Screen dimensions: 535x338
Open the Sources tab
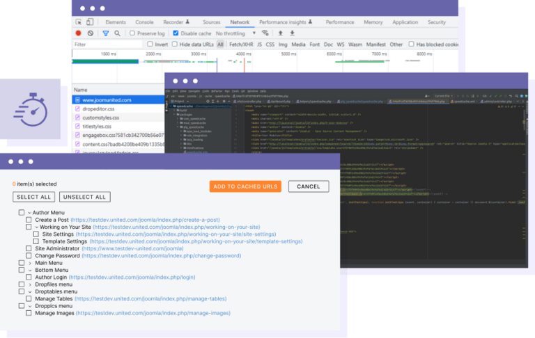click(x=211, y=22)
